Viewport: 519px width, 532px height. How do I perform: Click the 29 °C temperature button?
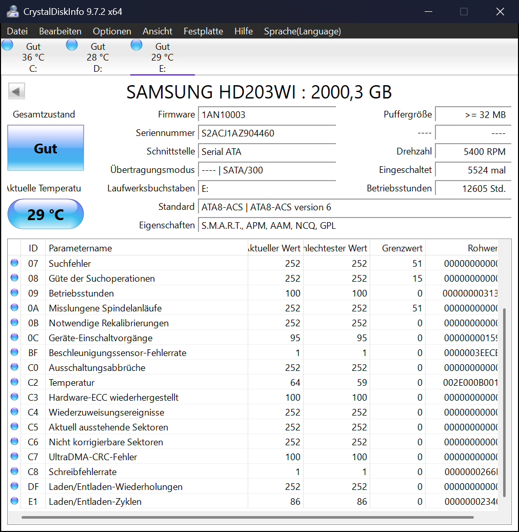46,214
